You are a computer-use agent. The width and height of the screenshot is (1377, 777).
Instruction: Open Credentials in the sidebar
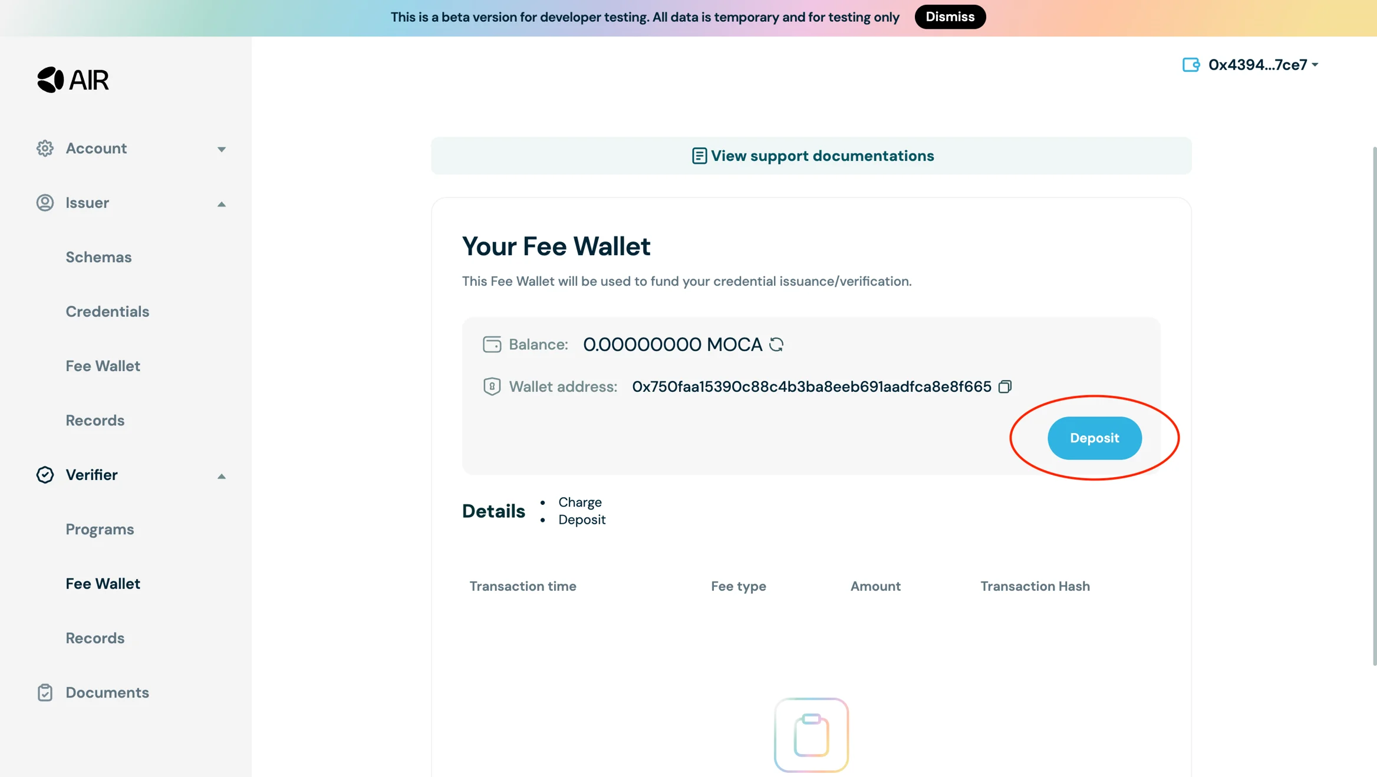point(107,312)
